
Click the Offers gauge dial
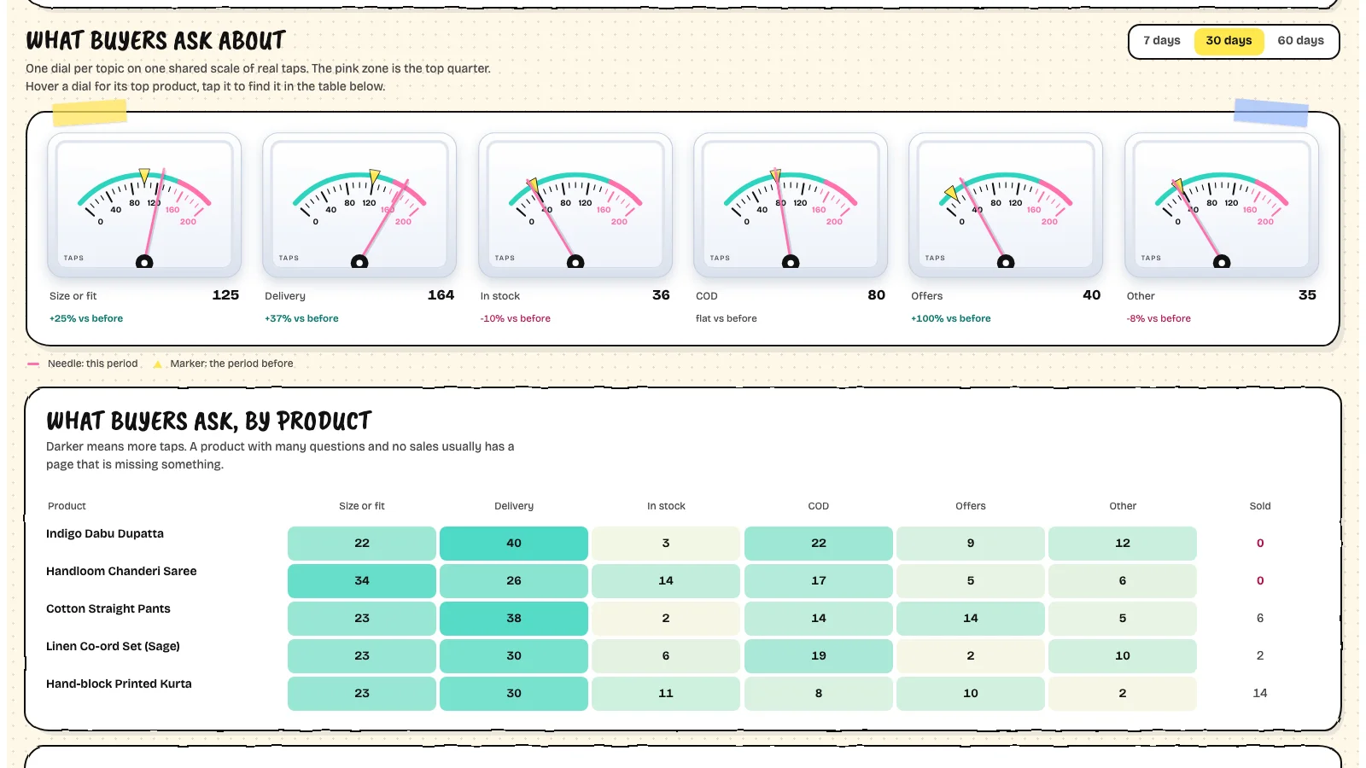tap(1006, 206)
